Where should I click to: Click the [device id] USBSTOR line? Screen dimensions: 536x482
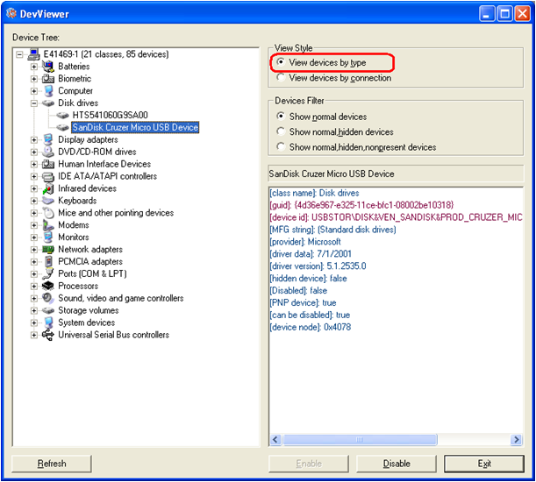click(396, 217)
